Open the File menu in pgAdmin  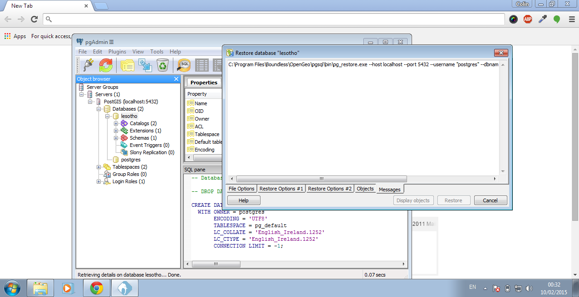point(83,52)
